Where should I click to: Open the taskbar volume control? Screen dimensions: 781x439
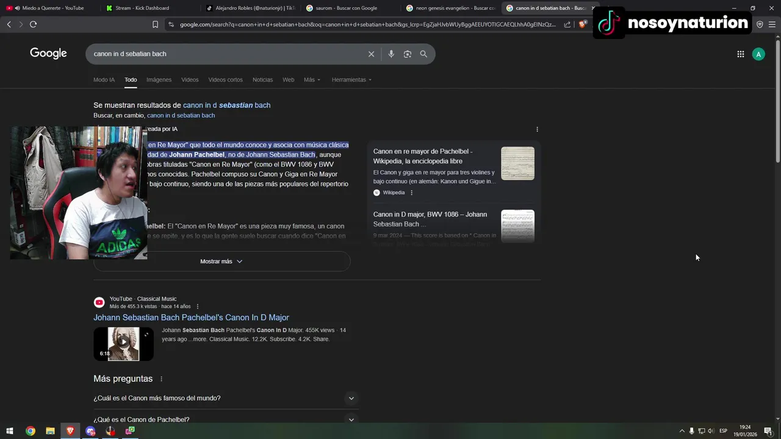pos(710,431)
